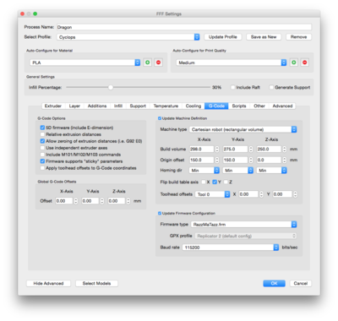Click the Toolhead offset Y value stepper
Viewport: 338px width, 321px height.
(295, 194)
